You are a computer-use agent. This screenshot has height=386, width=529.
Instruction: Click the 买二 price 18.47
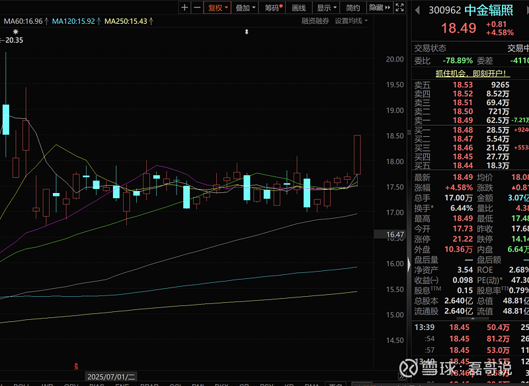point(463,139)
